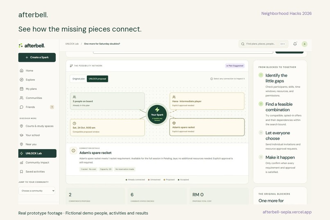Open notifications bell
This screenshot has width=330, height=220.
click(295, 44)
